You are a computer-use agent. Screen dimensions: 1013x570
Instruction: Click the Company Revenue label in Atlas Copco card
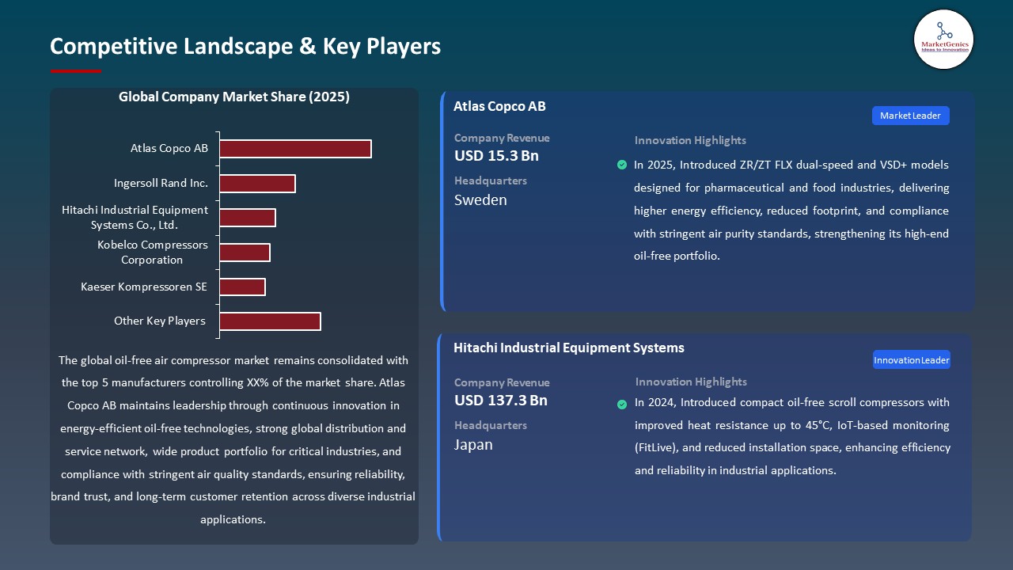(x=502, y=138)
